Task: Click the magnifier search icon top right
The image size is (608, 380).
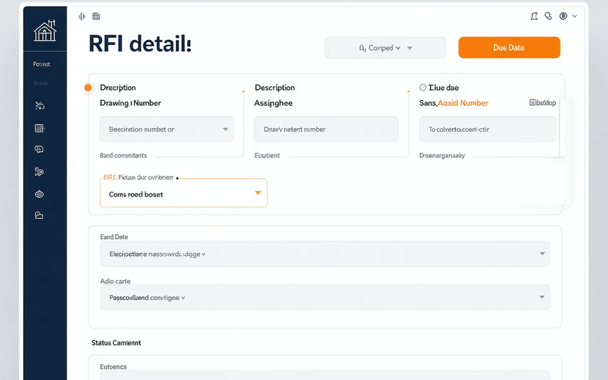Action: click(x=548, y=16)
